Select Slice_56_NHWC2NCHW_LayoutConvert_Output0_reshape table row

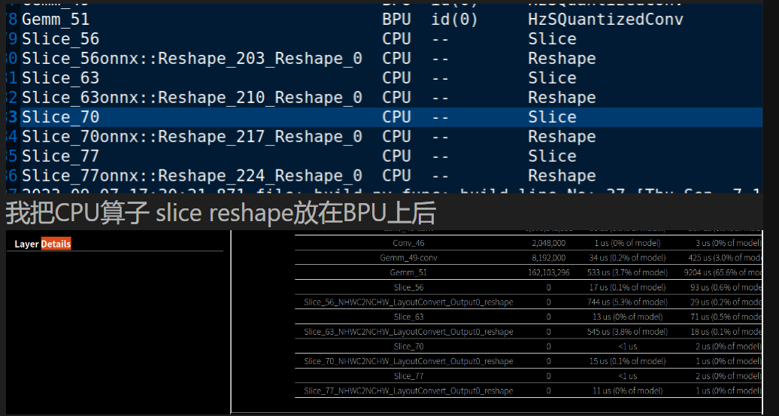click(408, 302)
